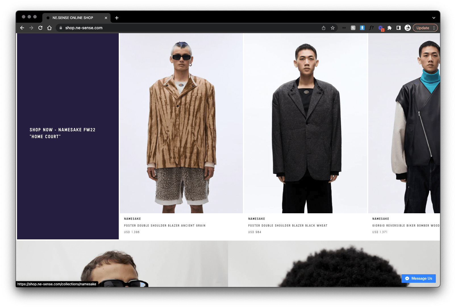Click the browser back arrow
The image size is (456, 308).
click(22, 28)
